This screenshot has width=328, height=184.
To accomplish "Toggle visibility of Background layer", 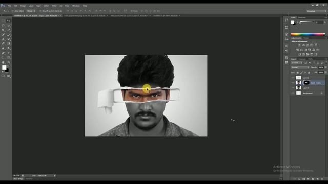I will pos(293,93).
